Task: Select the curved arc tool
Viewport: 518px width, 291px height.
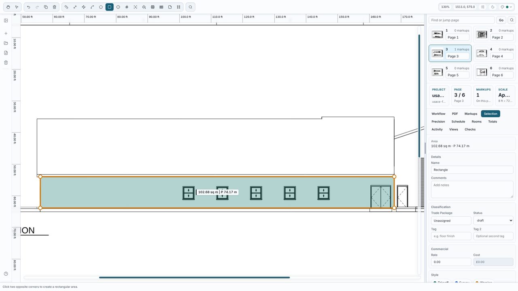Action: (92, 7)
